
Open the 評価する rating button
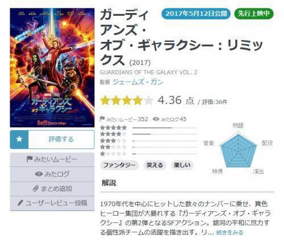52,139
